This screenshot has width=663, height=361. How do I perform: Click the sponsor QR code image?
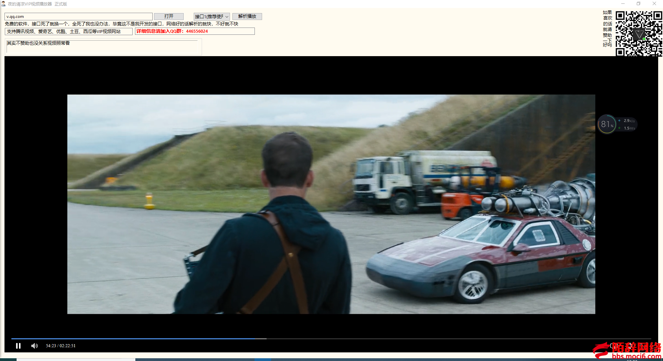point(639,33)
